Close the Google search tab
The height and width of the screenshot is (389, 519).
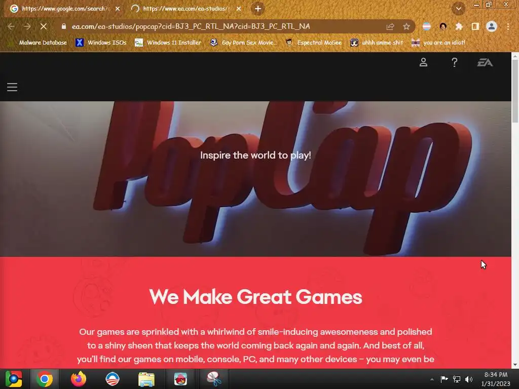[x=118, y=9]
